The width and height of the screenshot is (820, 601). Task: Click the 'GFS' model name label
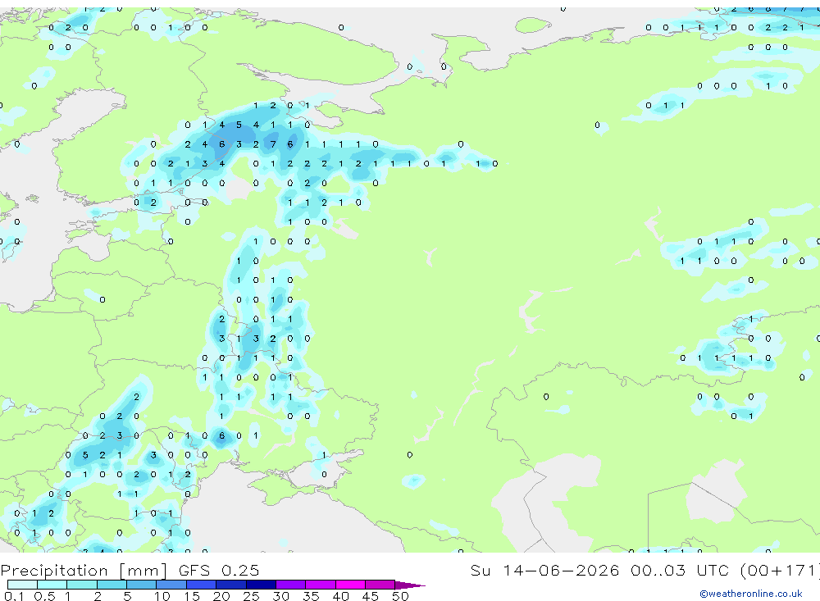click(x=194, y=571)
